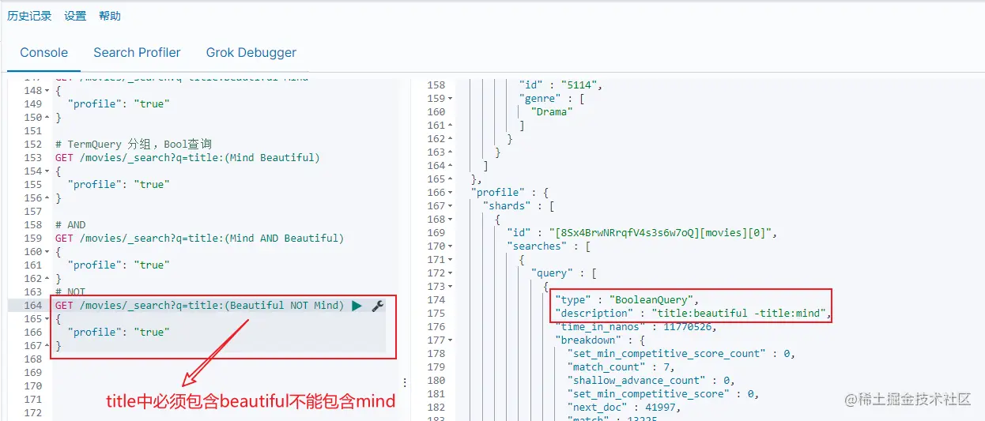Click "profile": "true" on line 149

[119, 104]
